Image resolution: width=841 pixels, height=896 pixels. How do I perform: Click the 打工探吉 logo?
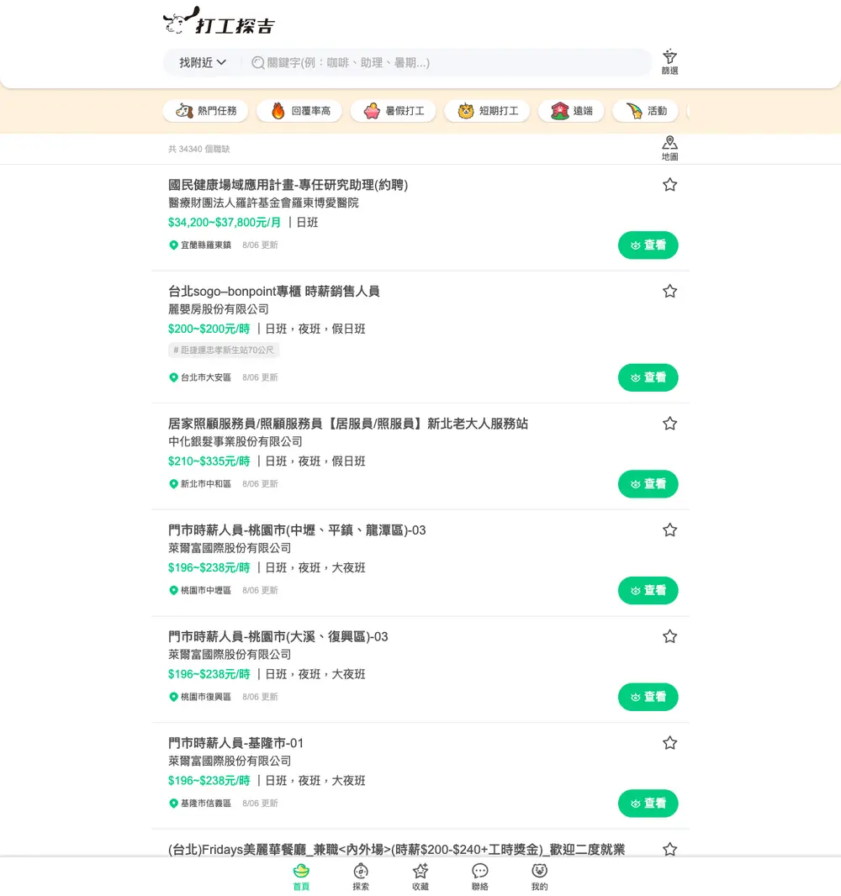click(x=219, y=21)
